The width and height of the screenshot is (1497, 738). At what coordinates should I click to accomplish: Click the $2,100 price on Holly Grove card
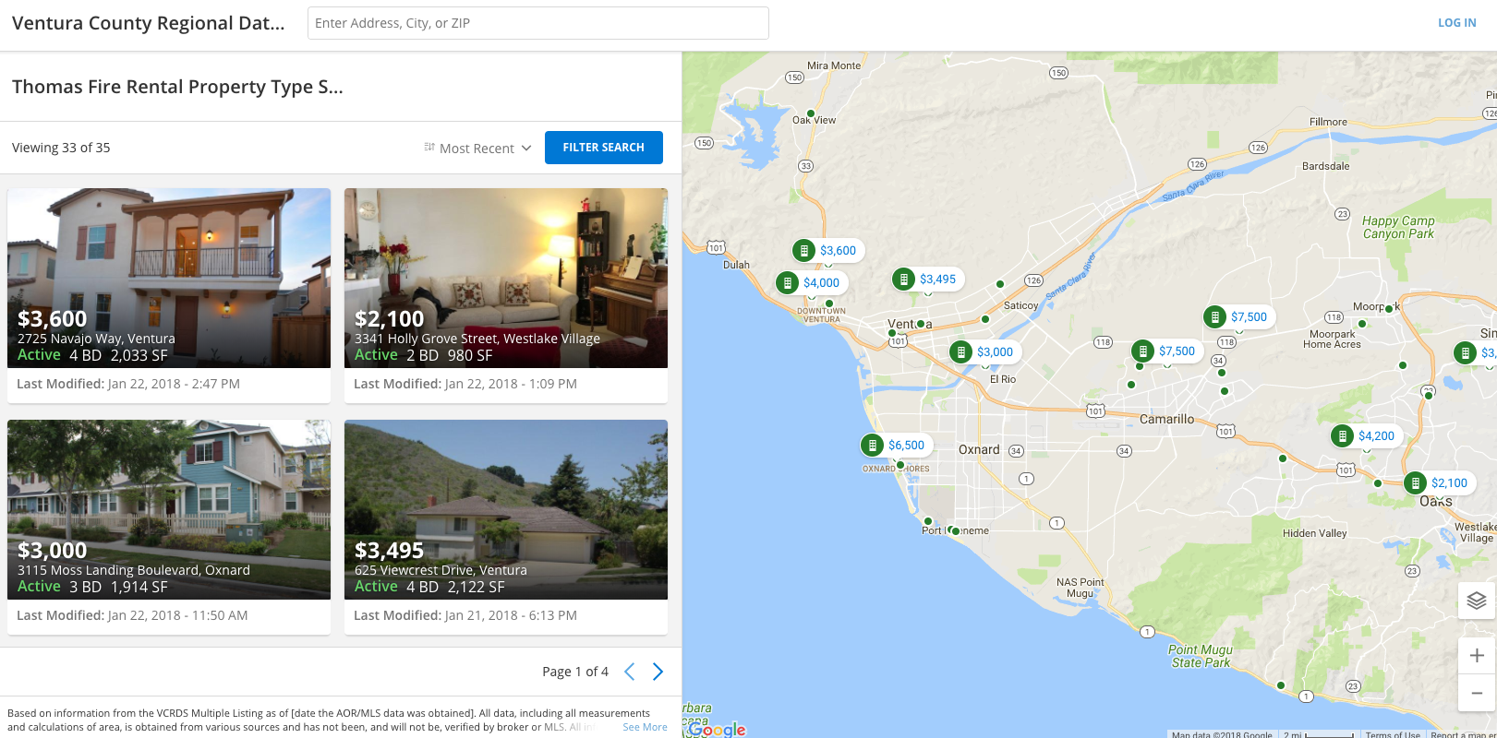coord(390,319)
